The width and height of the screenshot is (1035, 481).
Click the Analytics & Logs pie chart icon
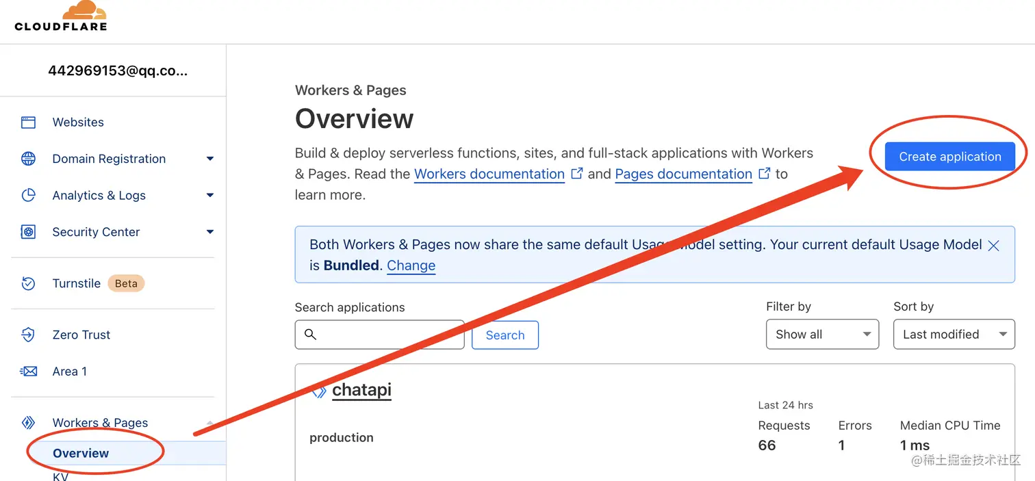point(28,196)
